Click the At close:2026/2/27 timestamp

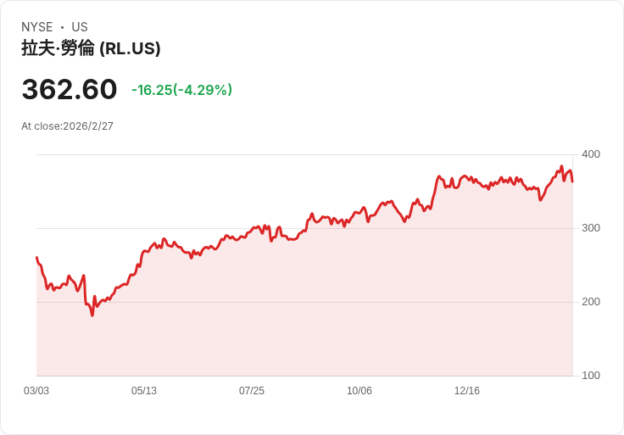pos(67,126)
